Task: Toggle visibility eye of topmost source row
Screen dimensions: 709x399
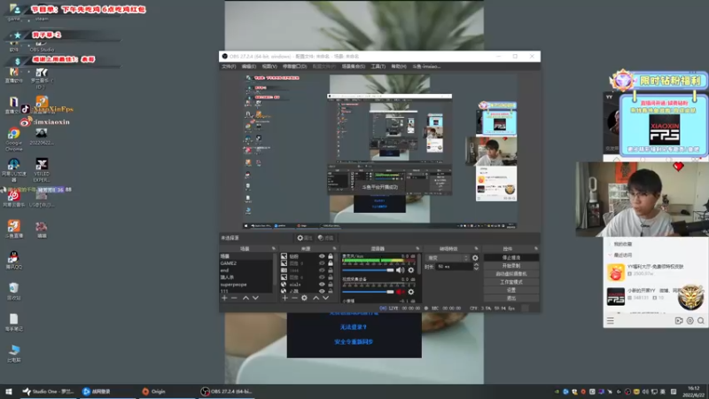Action: coord(322,256)
